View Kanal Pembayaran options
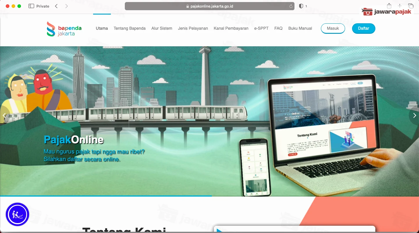 pos(231,28)
